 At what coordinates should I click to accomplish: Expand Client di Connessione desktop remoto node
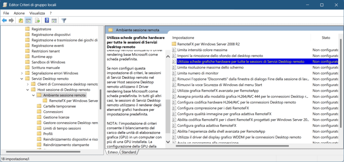(28, 84)
